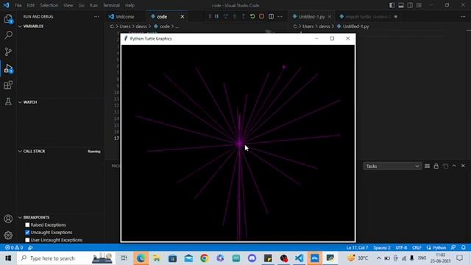Pause the debug session
Screen dimensions: 471x265
tap(216, 16)
